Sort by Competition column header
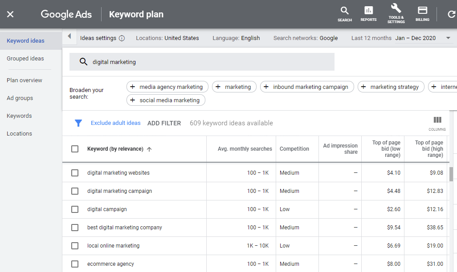This screenshot has height=272, width=457. pyautogui.click(x=294, y=149)
